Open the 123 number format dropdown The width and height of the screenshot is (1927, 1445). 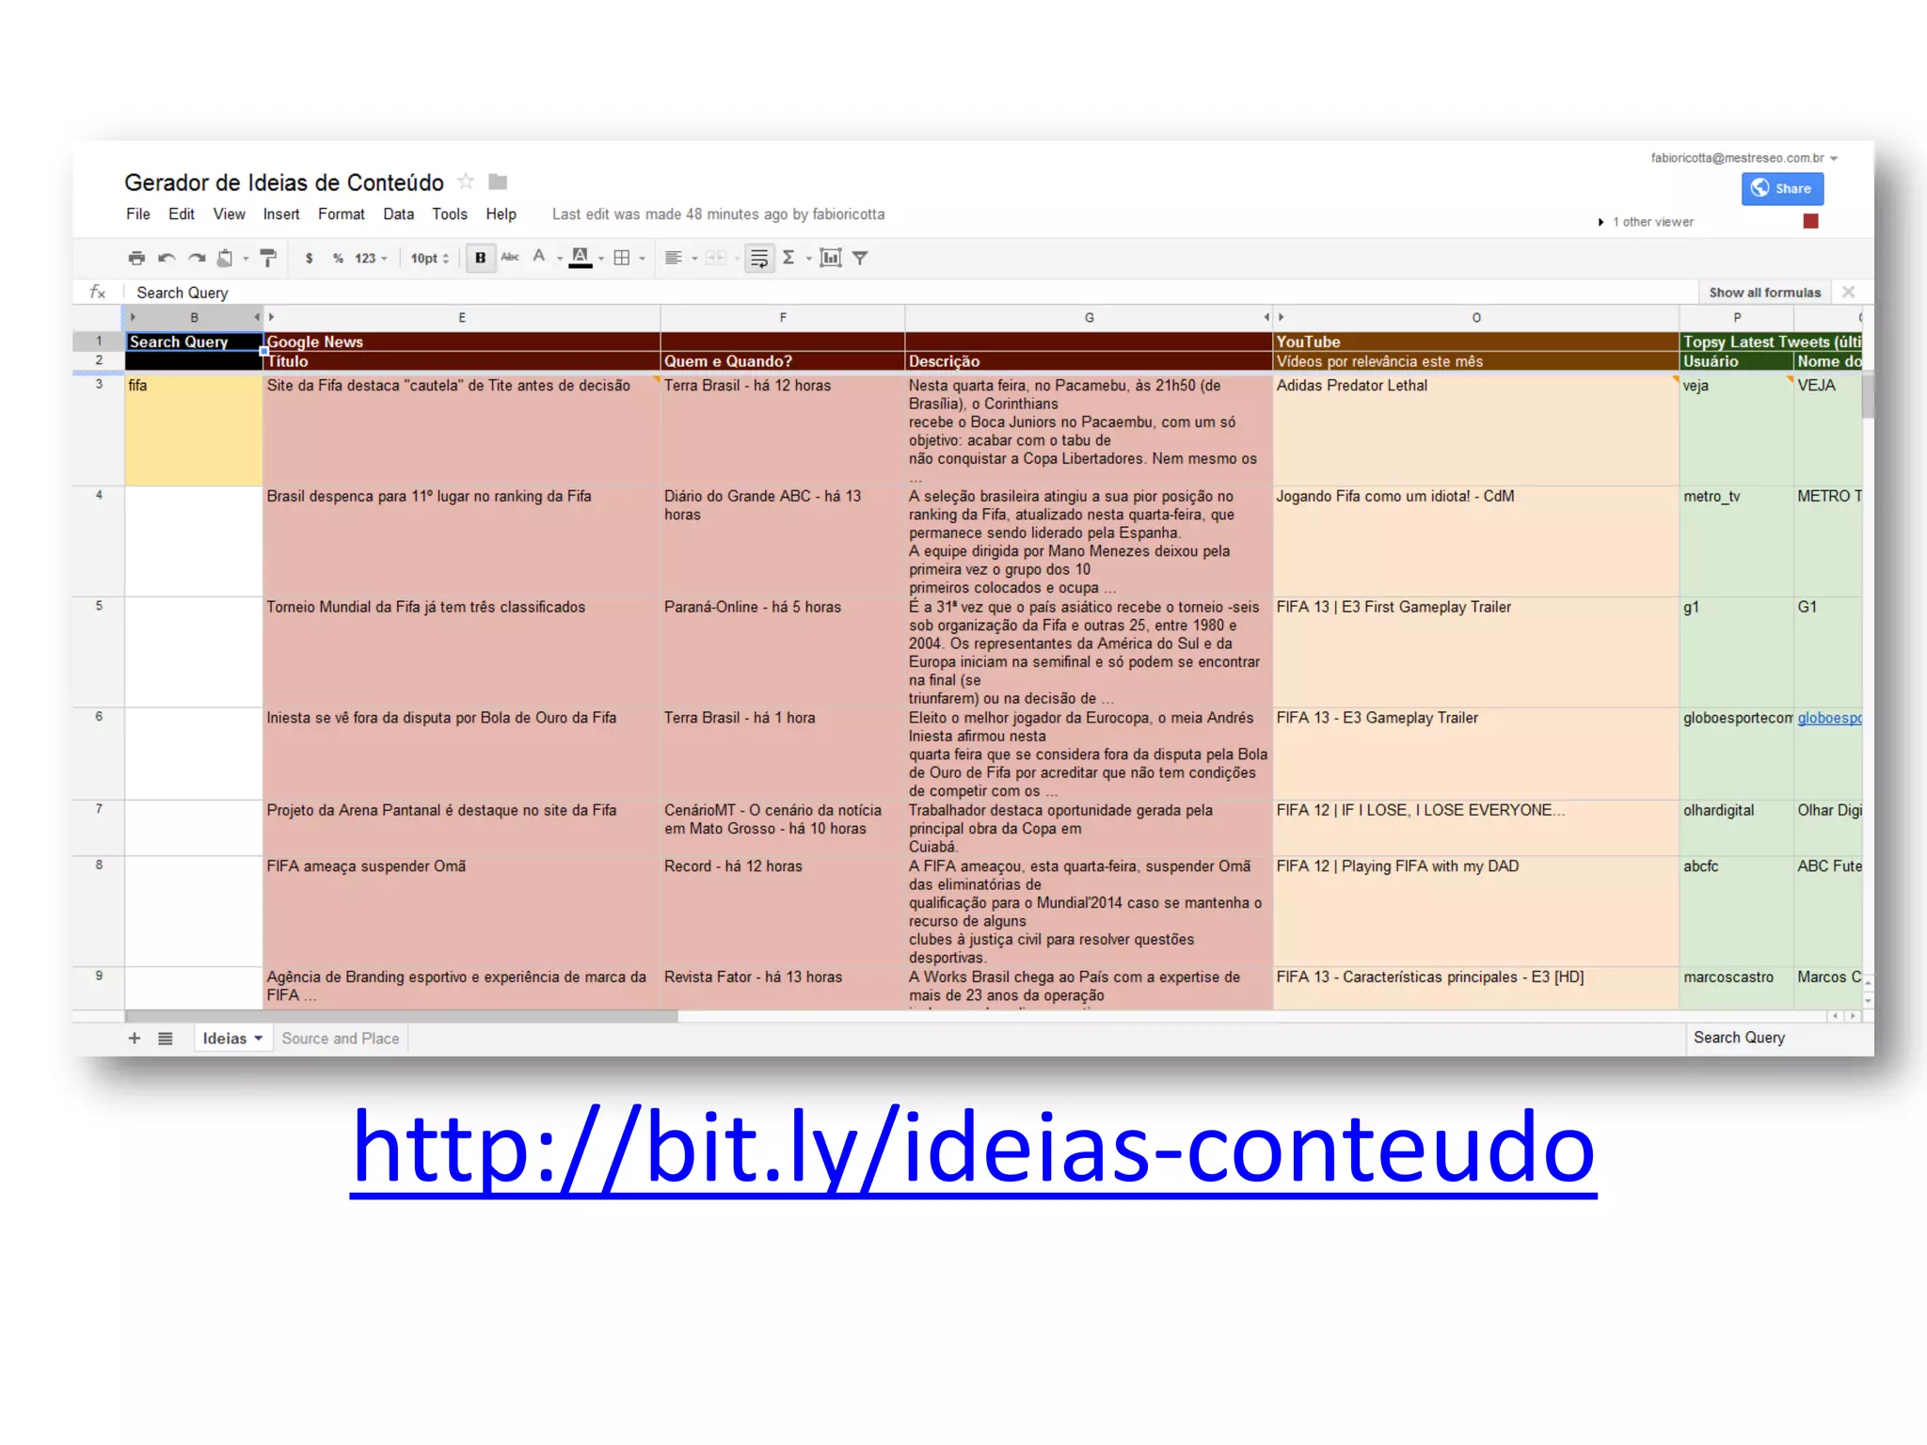pos(371,258)
